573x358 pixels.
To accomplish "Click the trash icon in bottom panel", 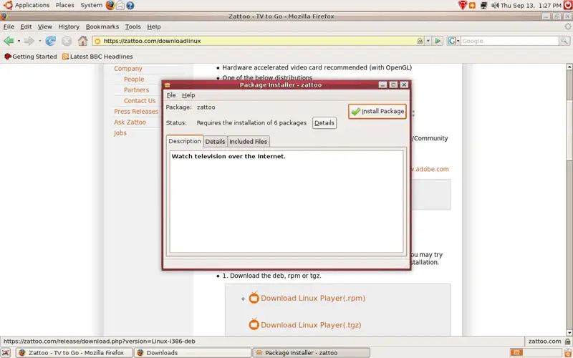I will [x=567, y=352].
